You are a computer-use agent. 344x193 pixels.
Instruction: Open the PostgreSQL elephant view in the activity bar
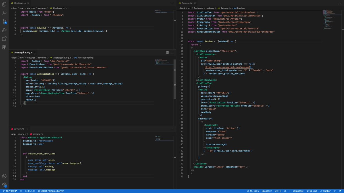4,47
